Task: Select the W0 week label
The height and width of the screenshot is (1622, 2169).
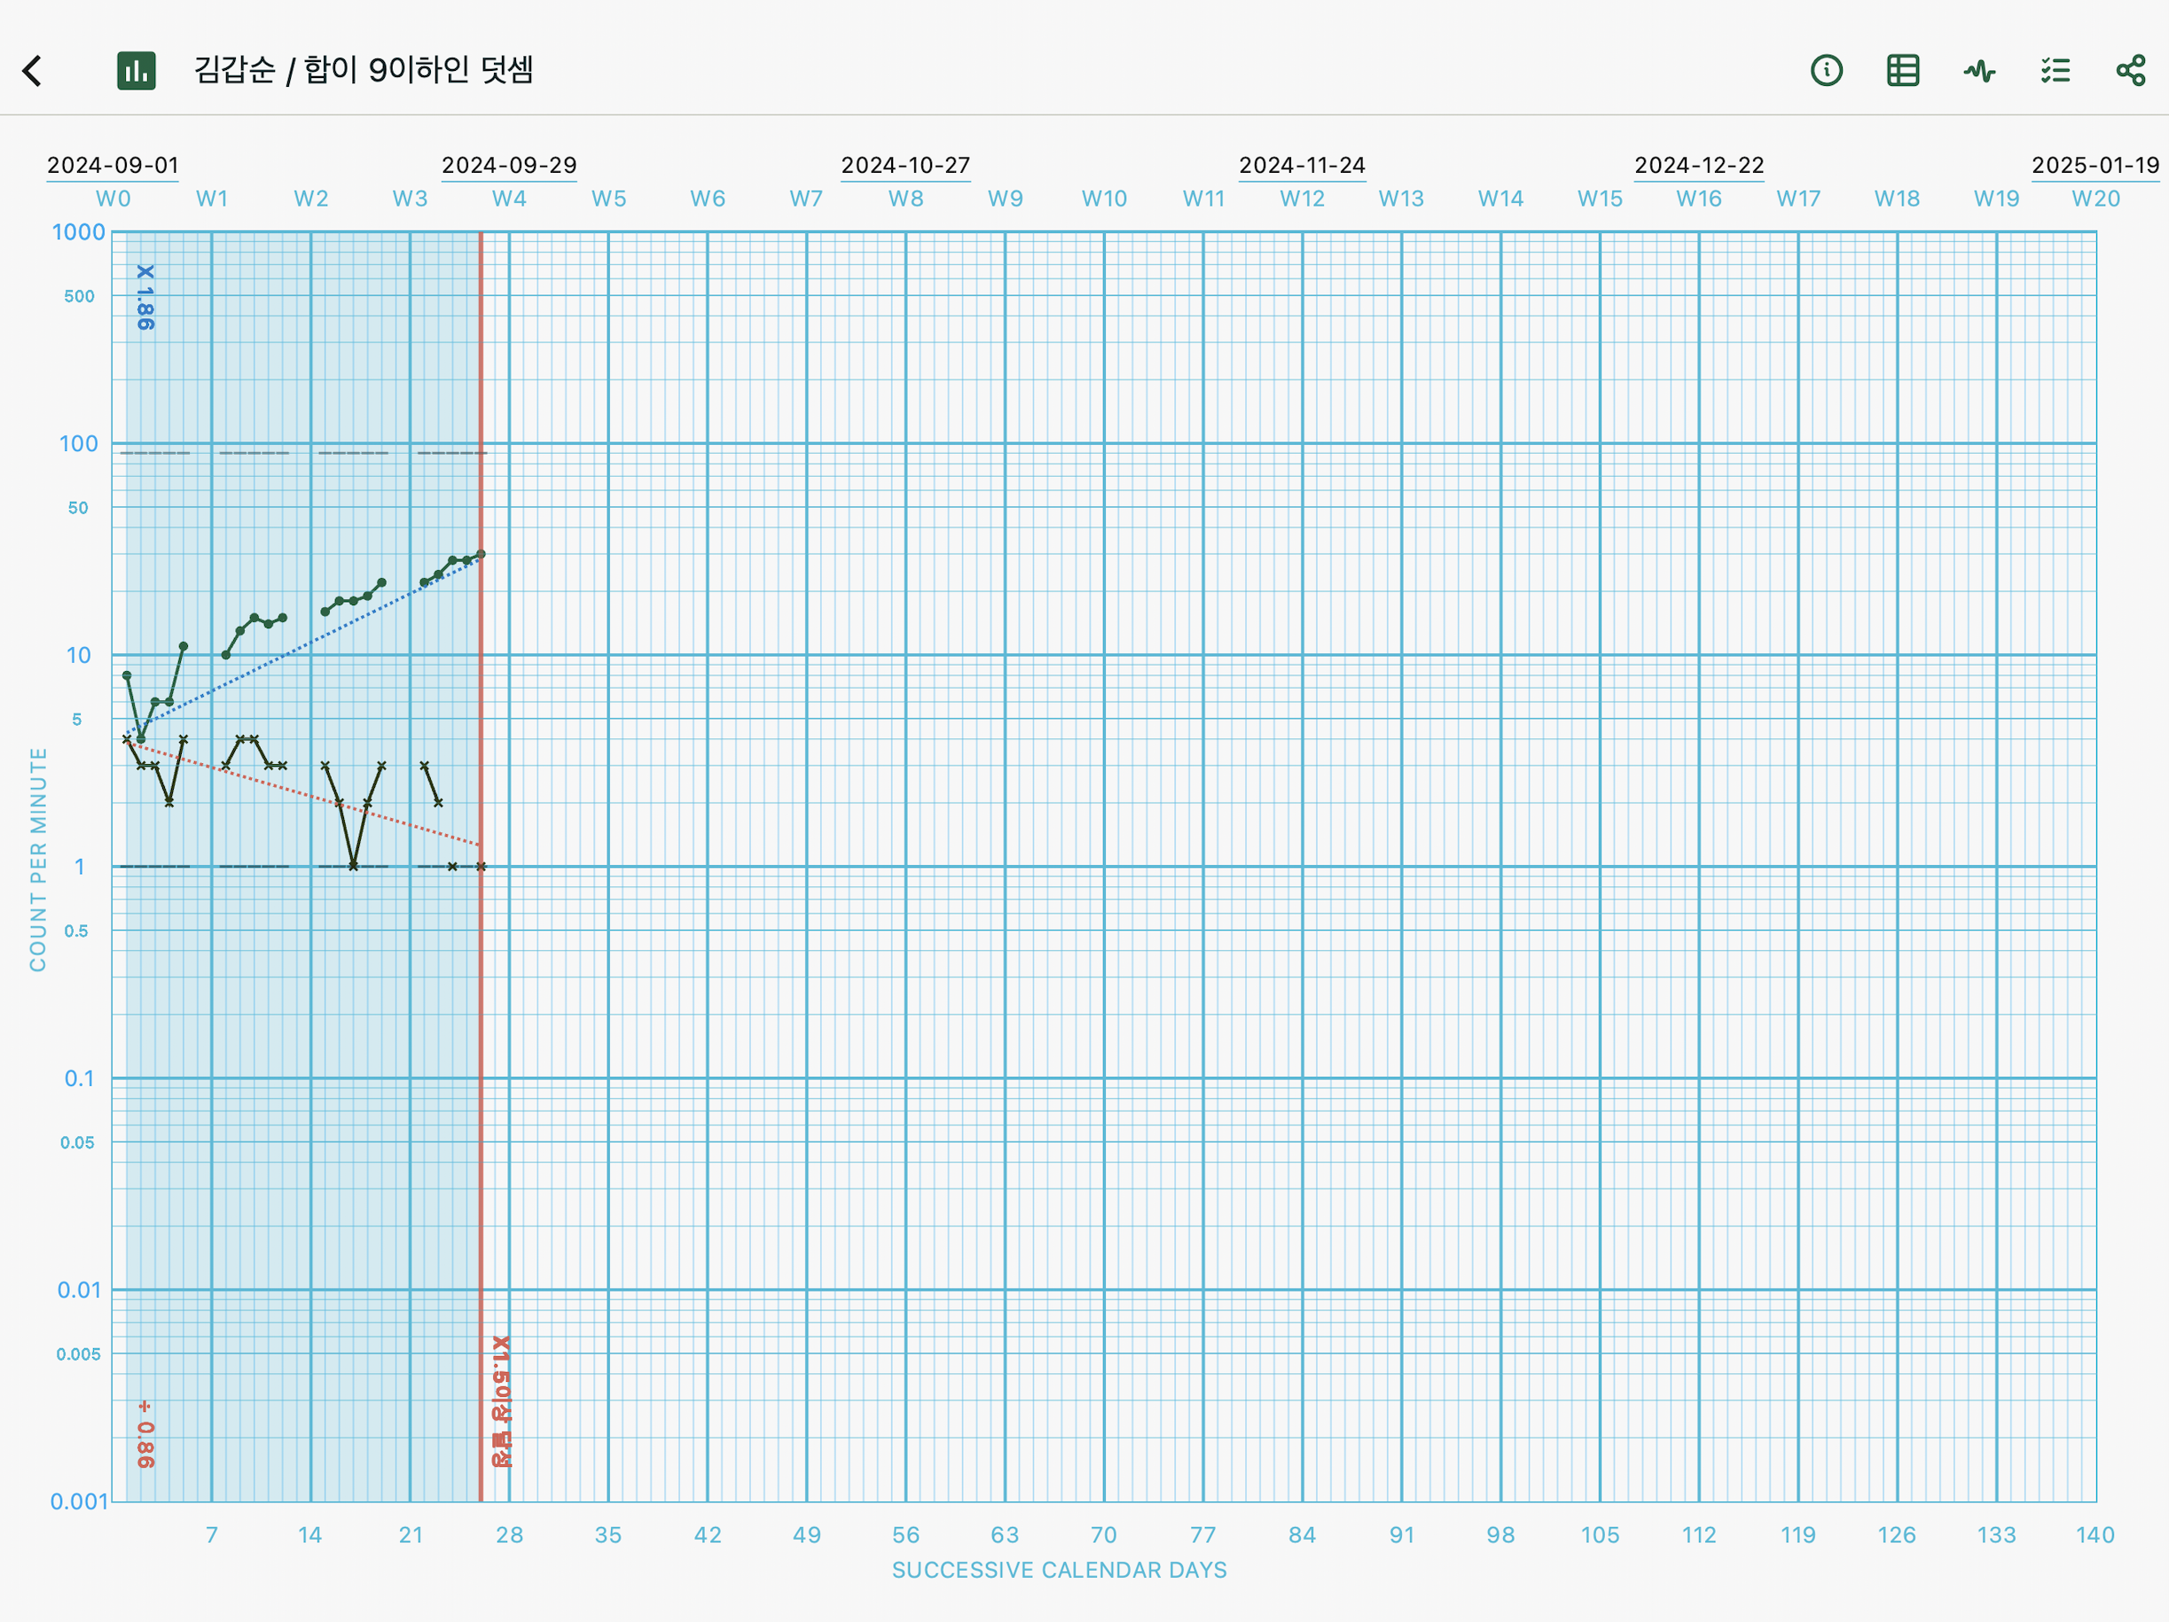Action: coord(113,199)
